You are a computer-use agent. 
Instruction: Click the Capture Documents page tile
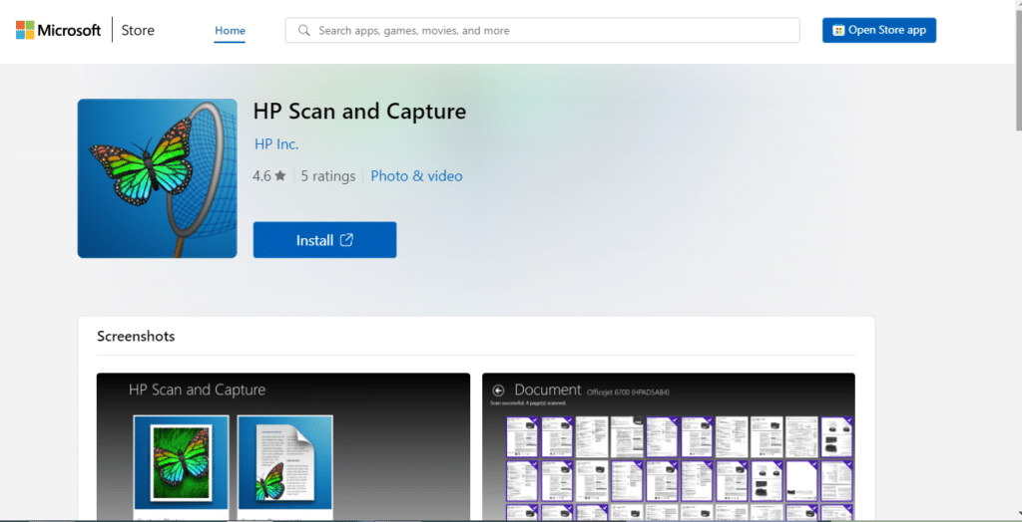[x=284, y=462]
